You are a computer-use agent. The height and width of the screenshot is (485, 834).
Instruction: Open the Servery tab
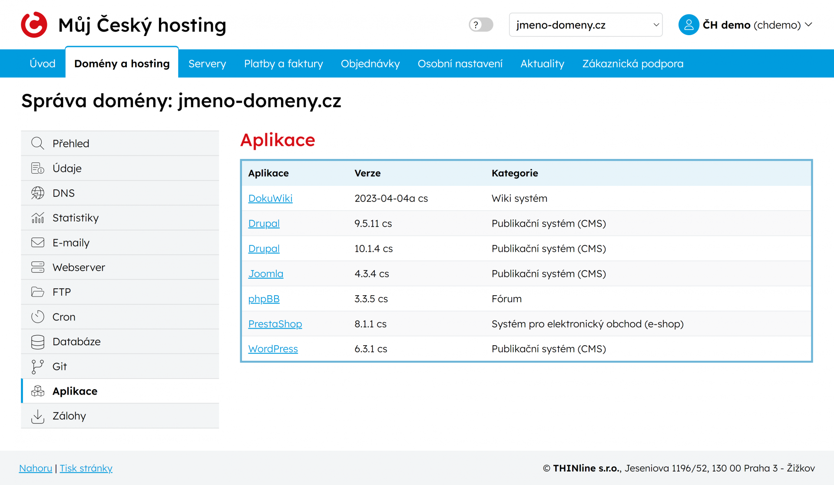pyautogui.click(x=207, y=63)
